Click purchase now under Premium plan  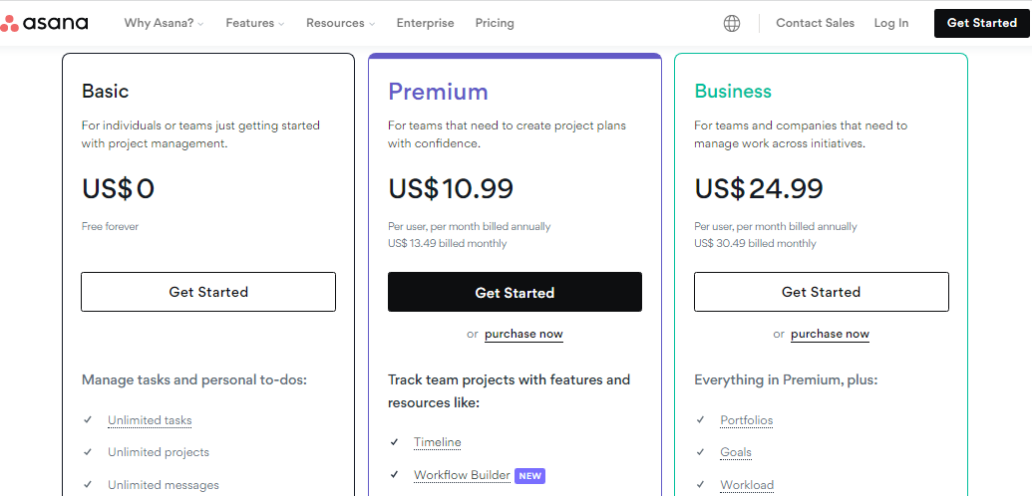523,335
